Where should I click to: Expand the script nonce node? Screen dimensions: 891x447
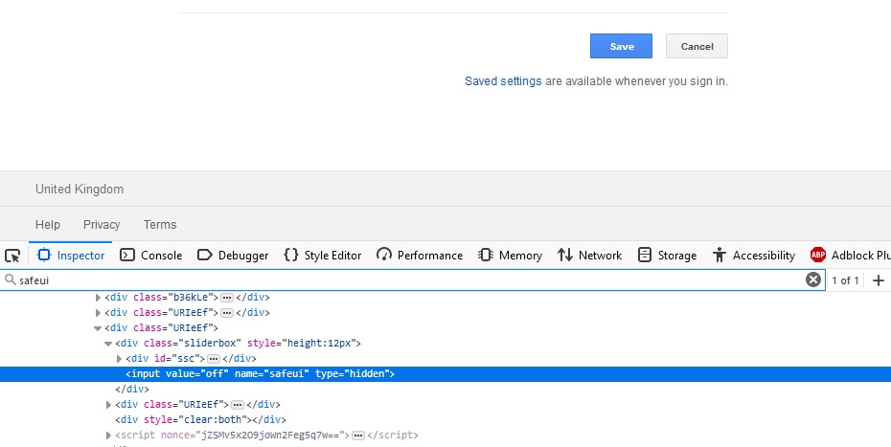tap(108, 436)
